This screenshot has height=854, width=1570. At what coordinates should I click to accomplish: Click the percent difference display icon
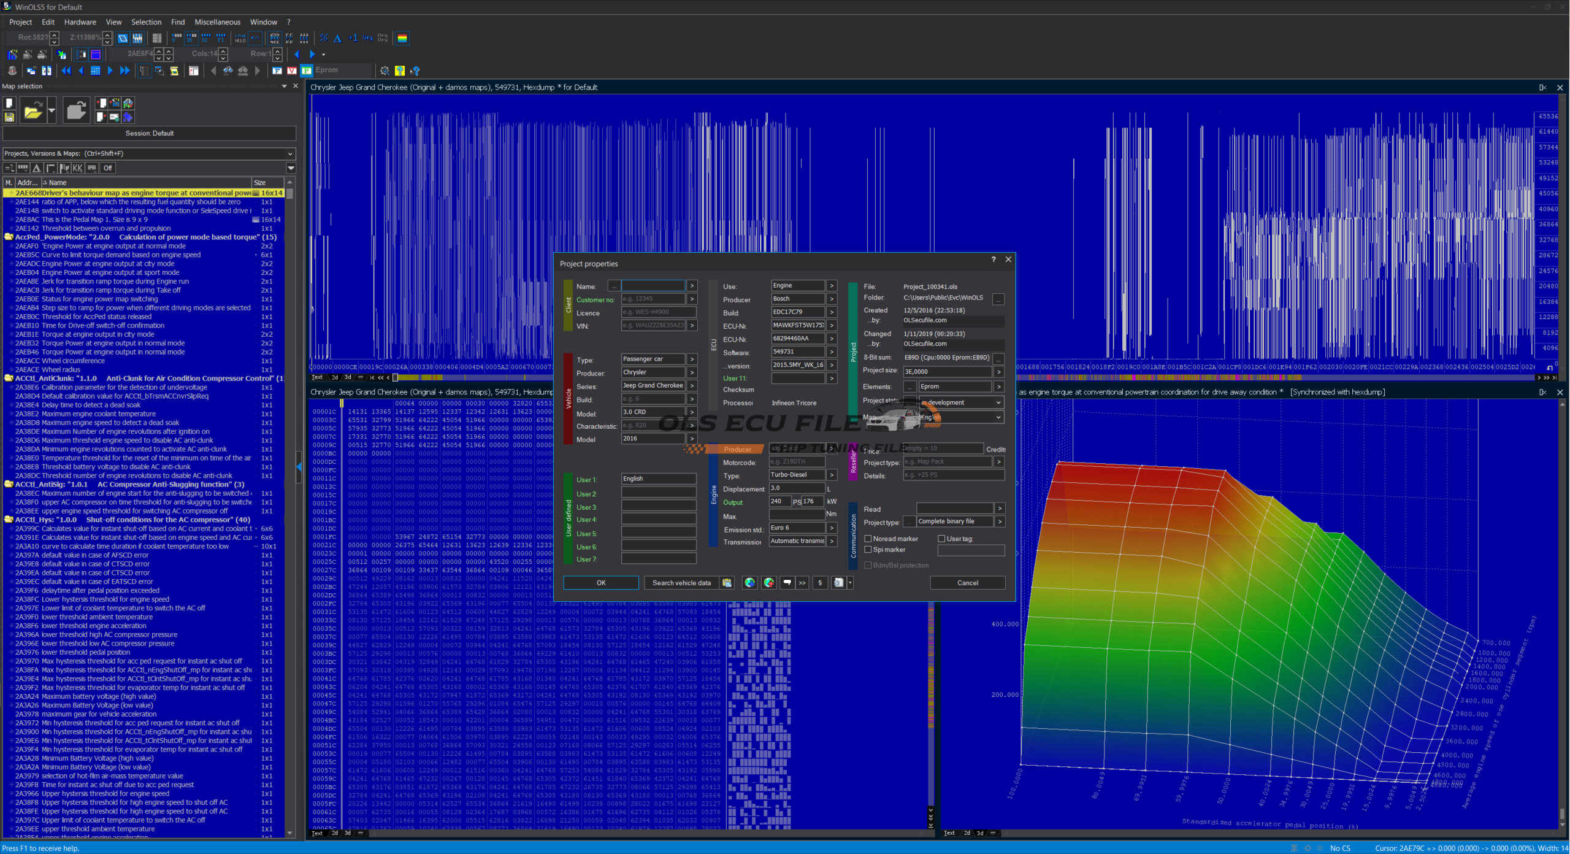coord(324,38)
